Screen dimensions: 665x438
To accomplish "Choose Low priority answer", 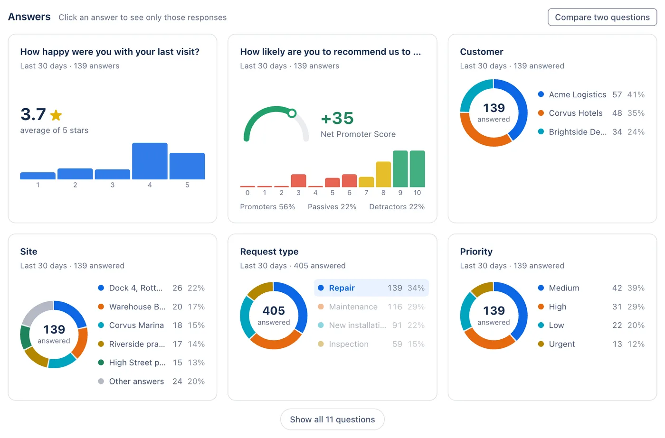I will pos(591,326).
